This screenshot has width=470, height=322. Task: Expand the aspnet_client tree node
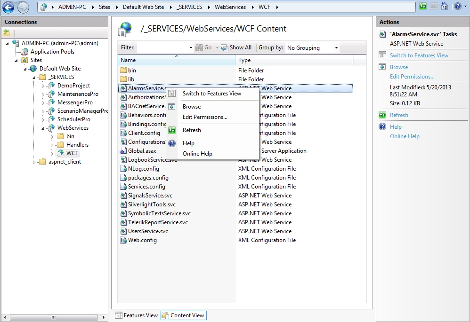click(34, 162)
